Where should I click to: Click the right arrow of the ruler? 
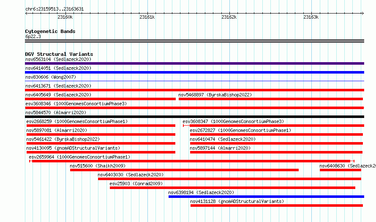point(362,14)
